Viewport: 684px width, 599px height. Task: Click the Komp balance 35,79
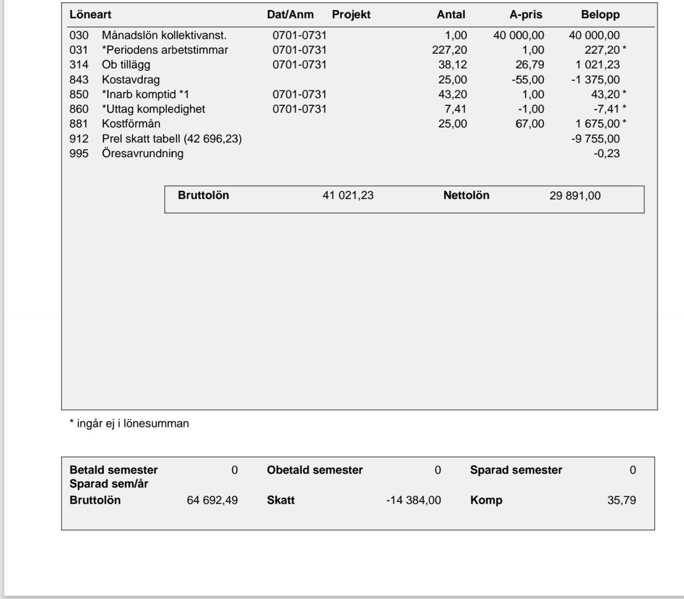click(622, 500)
